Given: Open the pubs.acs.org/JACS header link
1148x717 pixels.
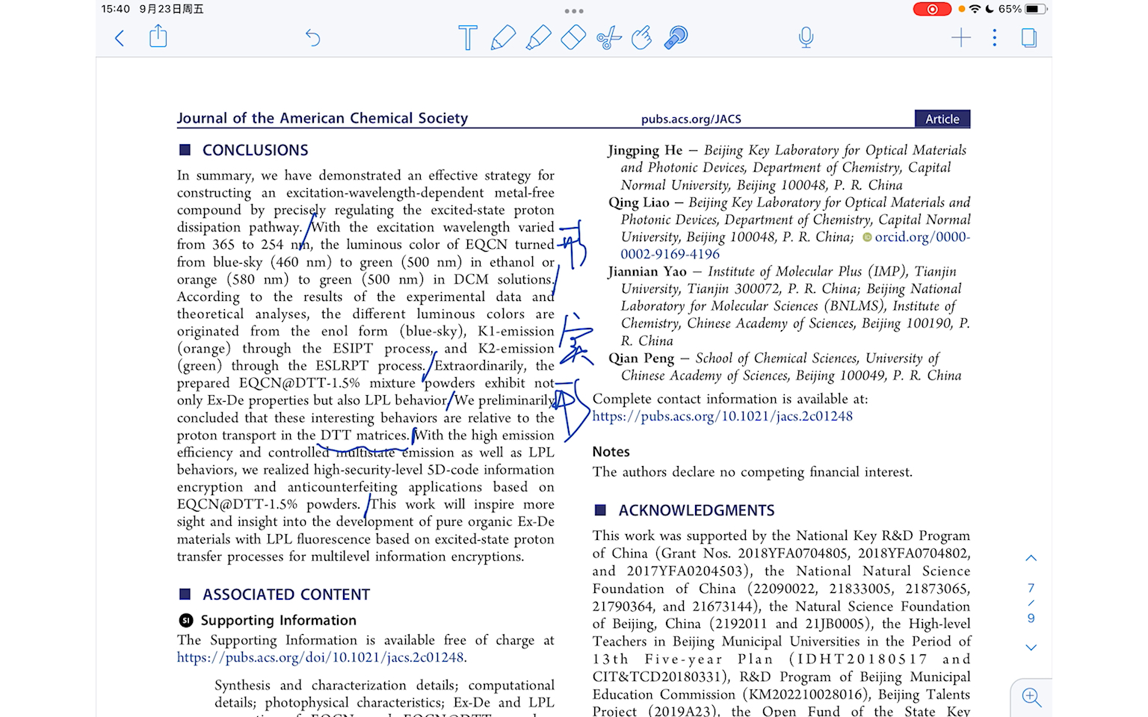Looking at the screenshot, I should pyautogui.click(x=691, y=119).
